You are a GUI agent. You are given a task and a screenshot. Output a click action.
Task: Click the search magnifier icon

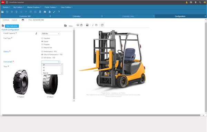click(x=200, y=2)
